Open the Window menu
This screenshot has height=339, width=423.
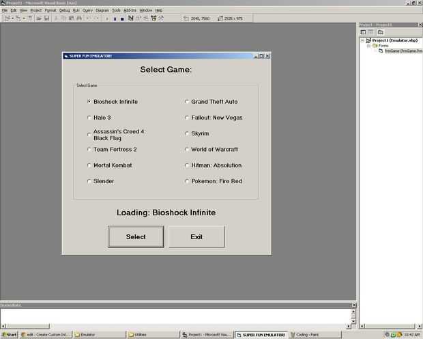pyautogui.click(x=146, y=10)
